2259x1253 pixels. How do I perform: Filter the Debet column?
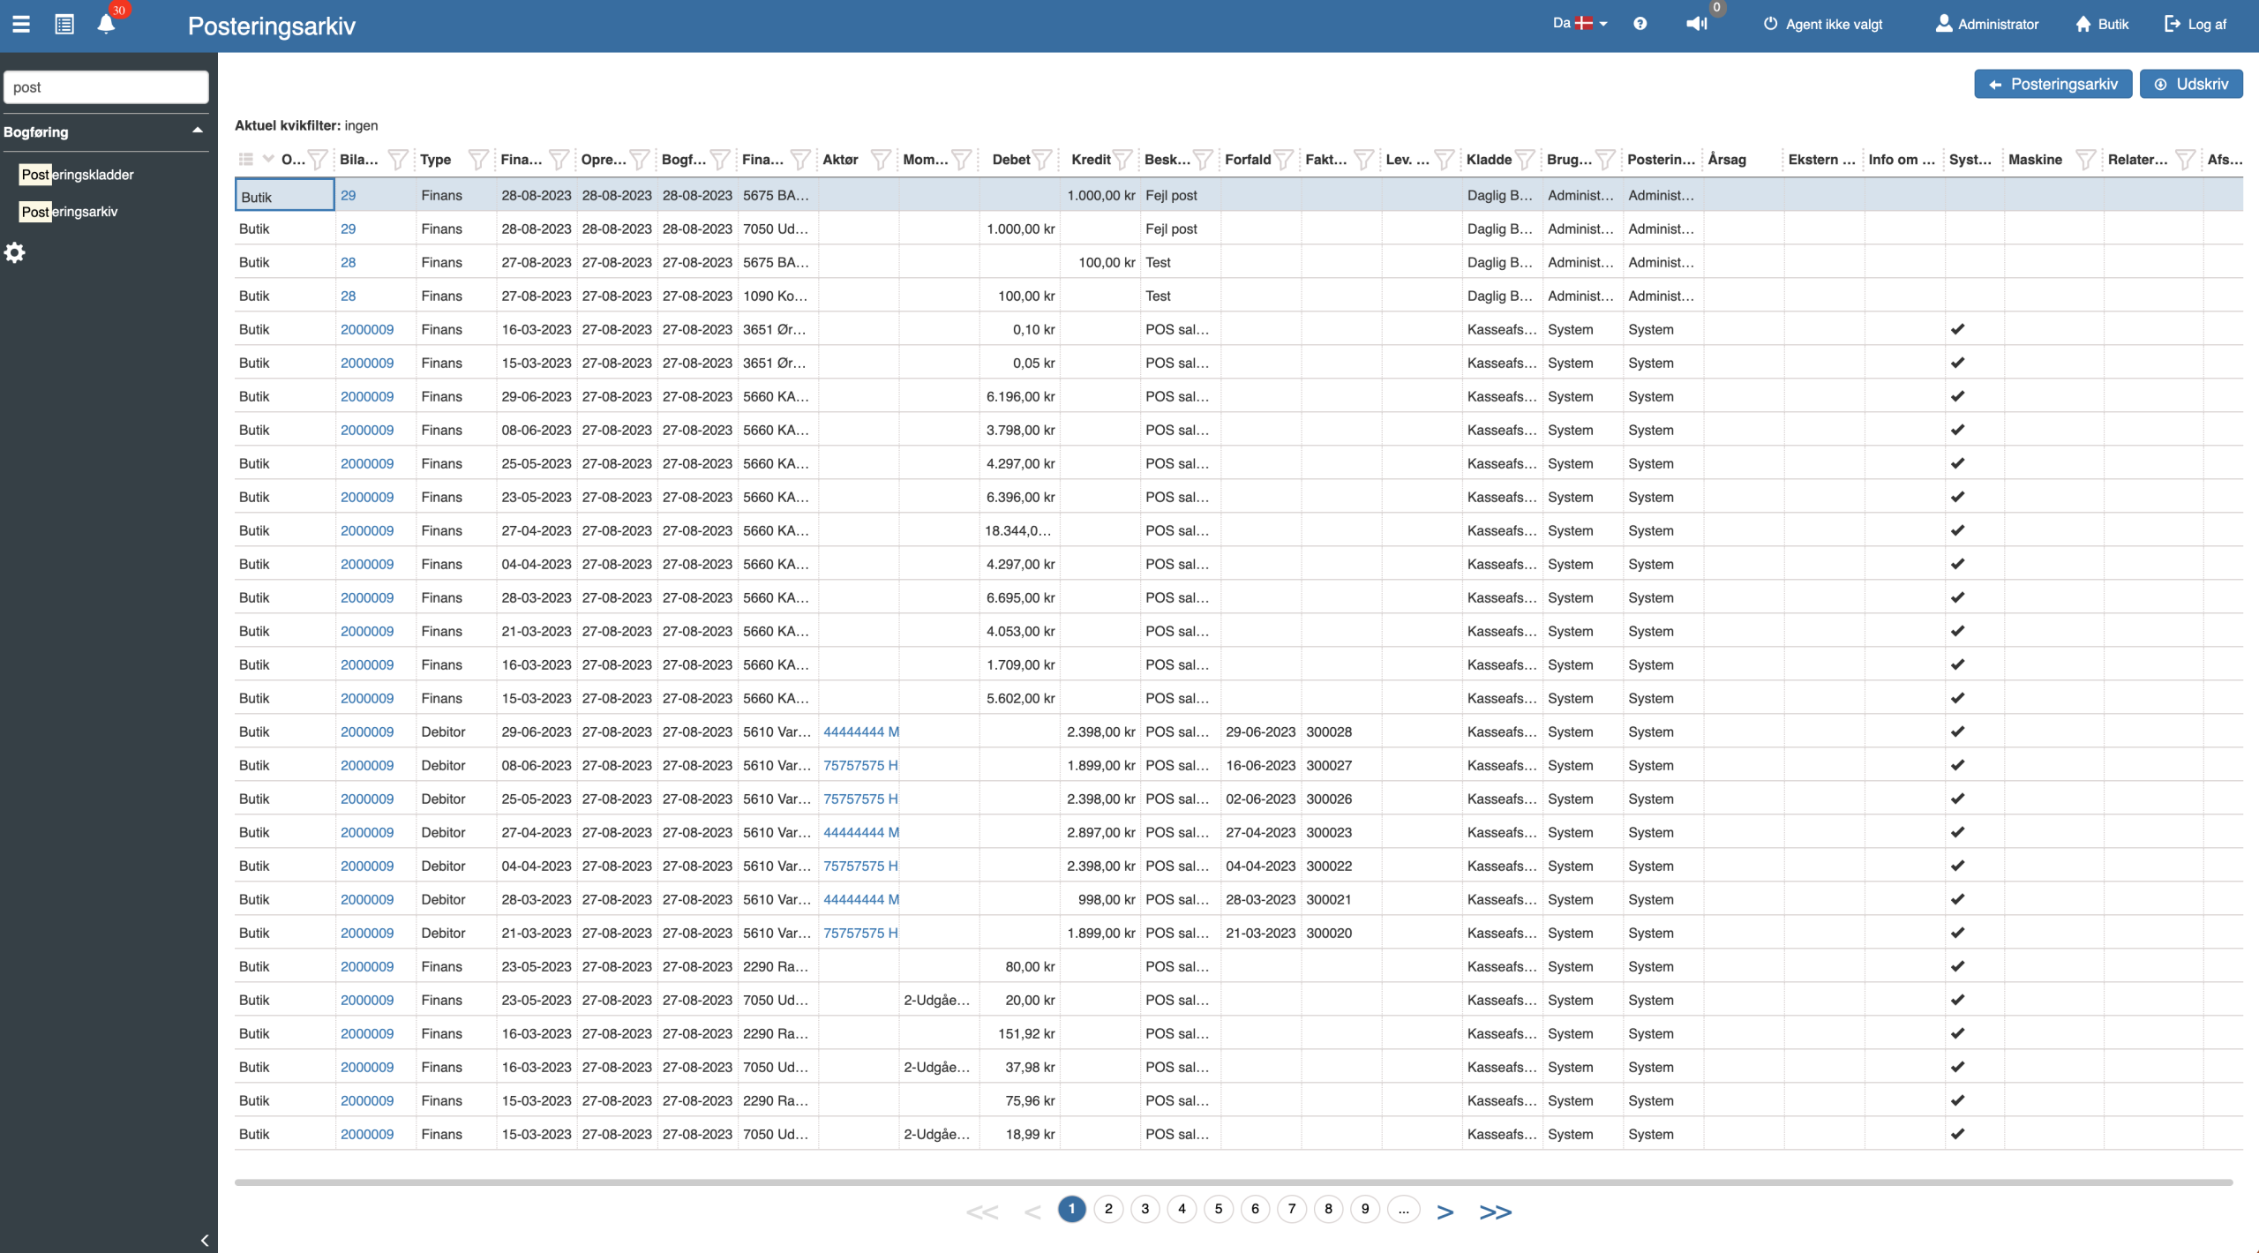1042,160
